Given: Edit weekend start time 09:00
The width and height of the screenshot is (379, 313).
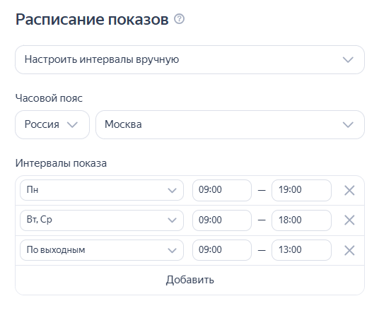Looking at the screenshot, I should pos(222,250).
